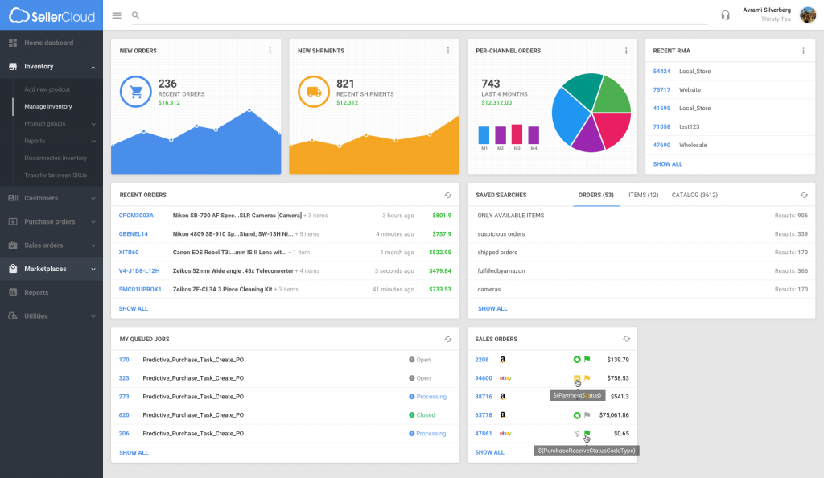This screenshot has height=478, width=824.
Task: Click the user profile avatar
Action: tap(807, 15)
